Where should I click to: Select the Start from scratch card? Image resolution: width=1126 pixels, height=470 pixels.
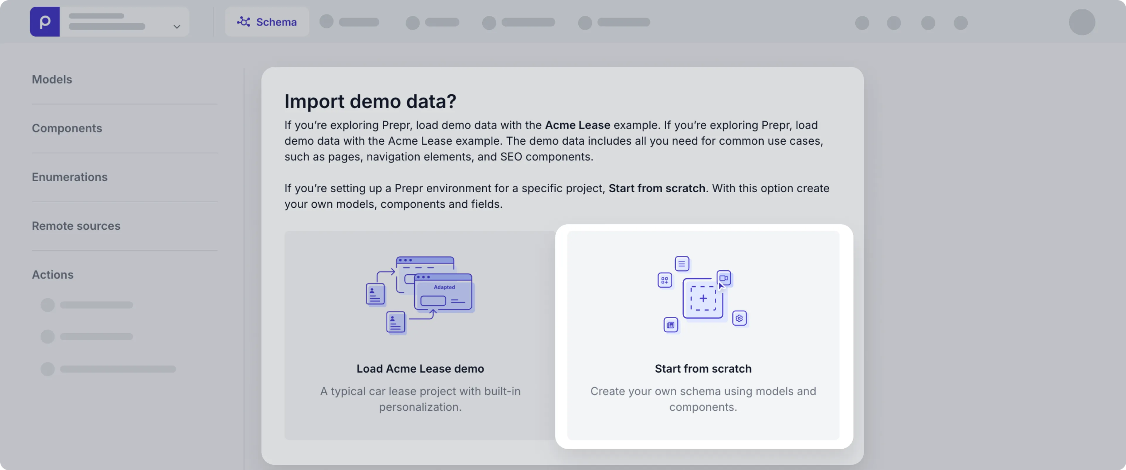tap(703, 369)
